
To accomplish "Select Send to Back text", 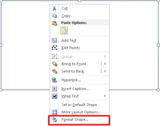I will coord(73,71).
